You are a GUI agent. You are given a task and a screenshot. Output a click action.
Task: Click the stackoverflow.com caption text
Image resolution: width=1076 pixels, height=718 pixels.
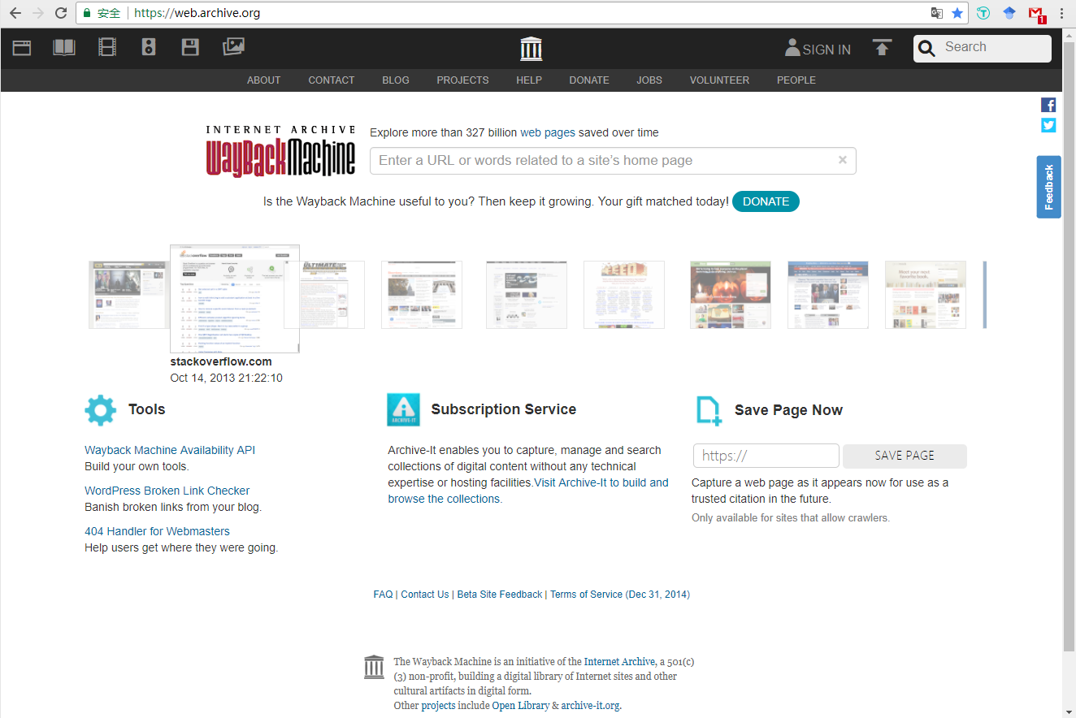221,361
